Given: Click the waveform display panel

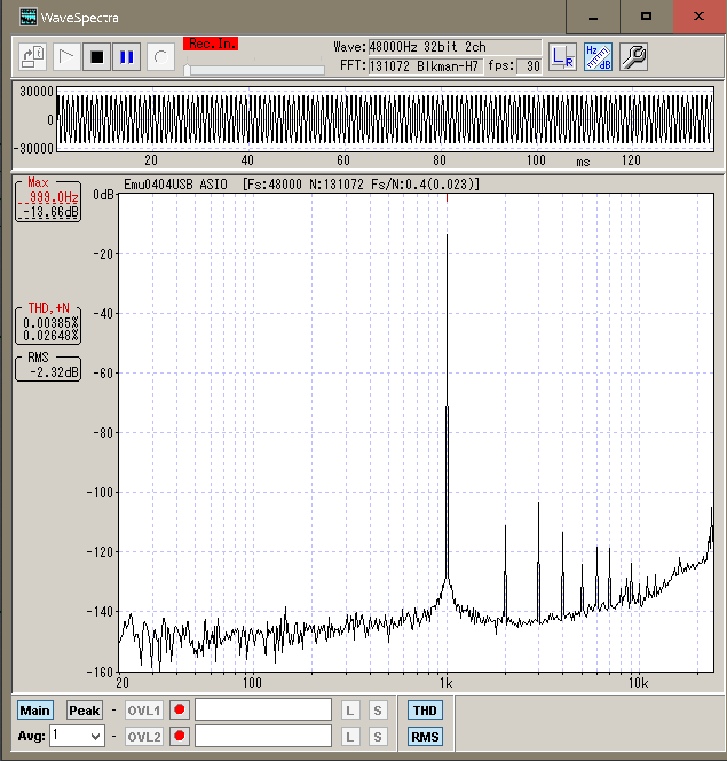Looking at the screenshot, I should click(385, 119).
